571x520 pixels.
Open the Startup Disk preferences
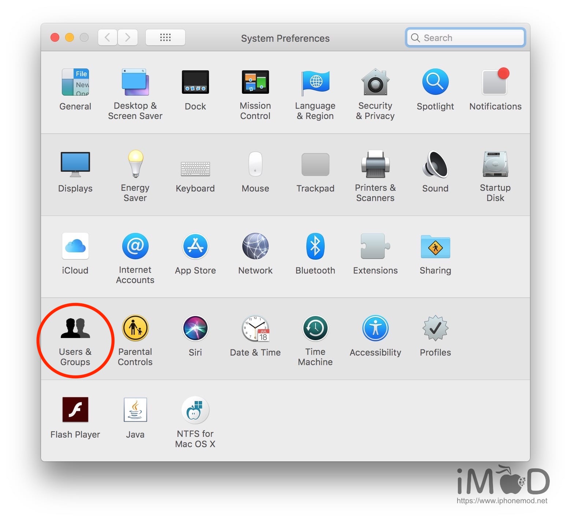click(495, 164)
